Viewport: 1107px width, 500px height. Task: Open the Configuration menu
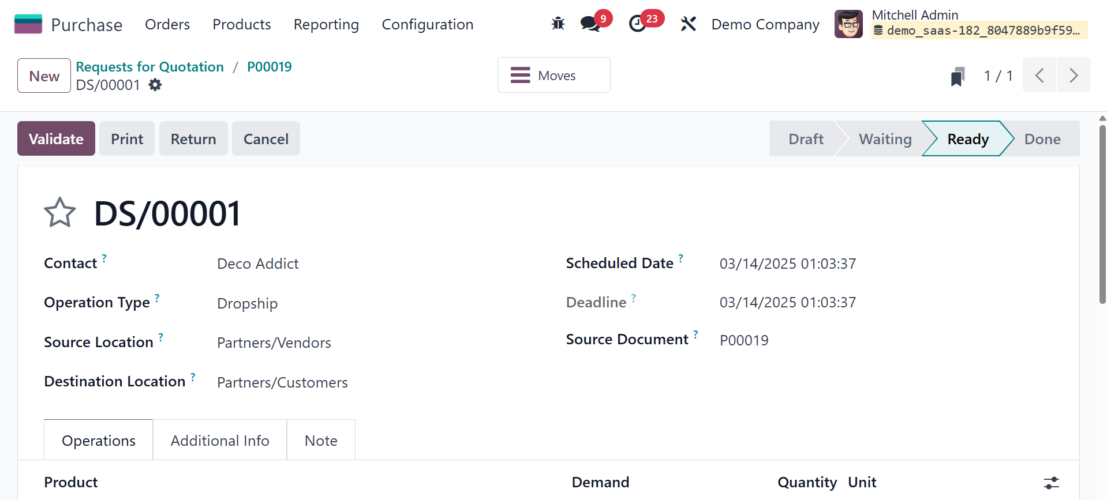click(x=427, y=24)
